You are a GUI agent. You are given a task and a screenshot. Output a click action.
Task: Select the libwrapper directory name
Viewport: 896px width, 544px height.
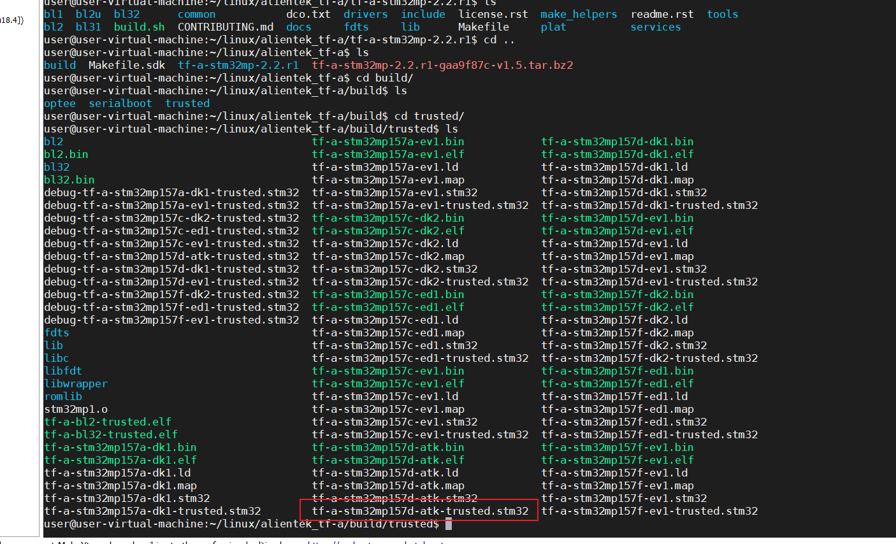click(x=76, y=383)
